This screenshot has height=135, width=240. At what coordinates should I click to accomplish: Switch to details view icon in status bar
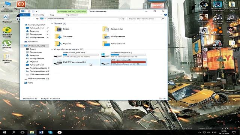point(160,99)
